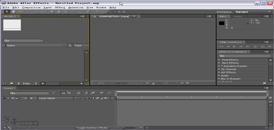Select the Pan Behind tool
This screenshot has height=130, width=274.
(43, 12)
